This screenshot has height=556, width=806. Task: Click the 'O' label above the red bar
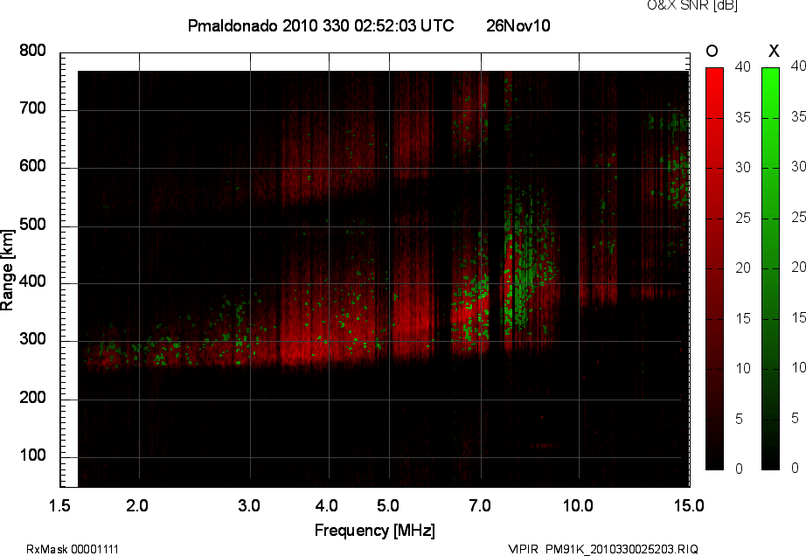tap(712, 51)
